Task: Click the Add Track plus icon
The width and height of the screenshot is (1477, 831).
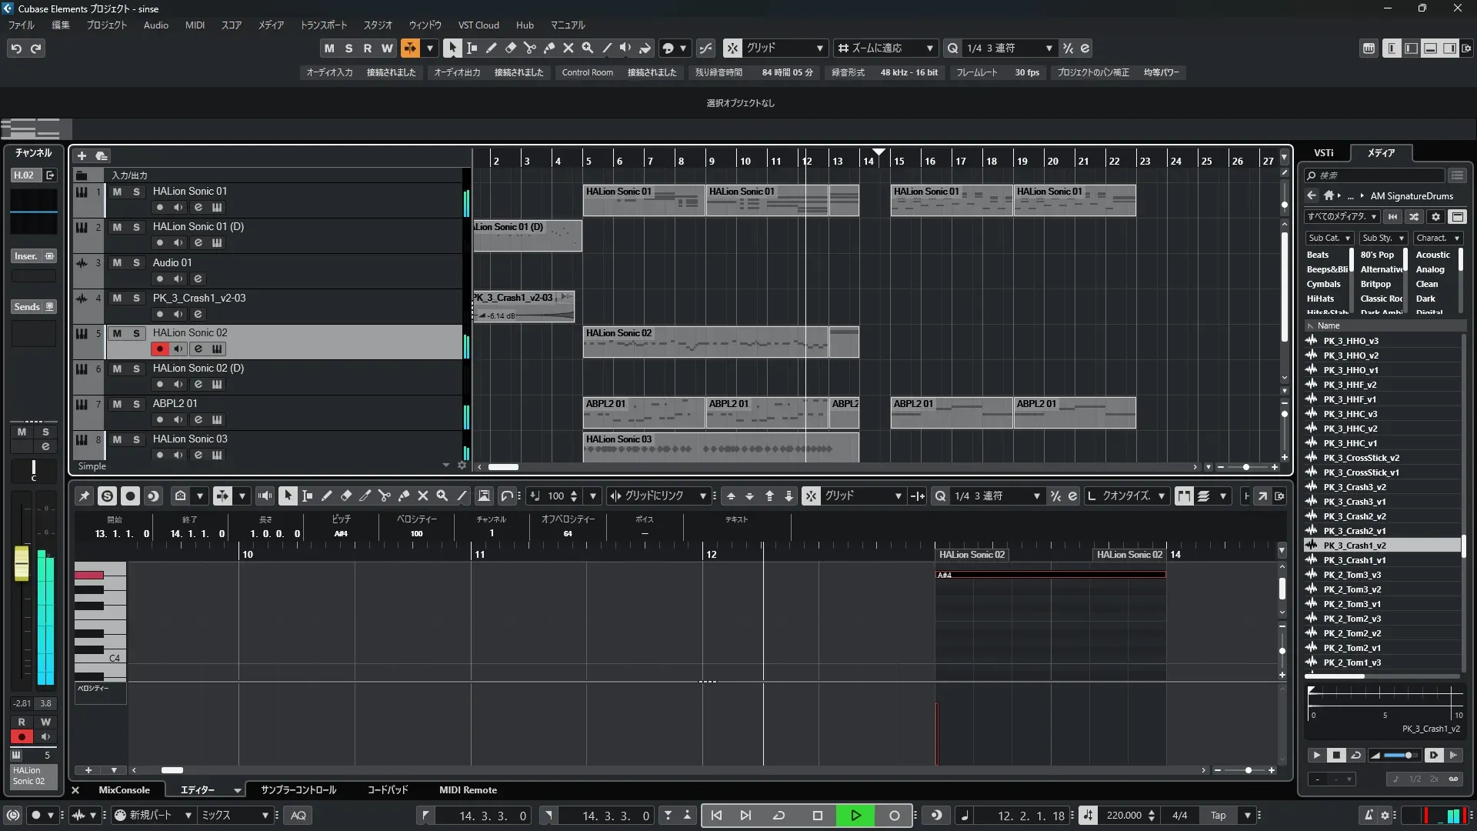Action: point(82,155)
